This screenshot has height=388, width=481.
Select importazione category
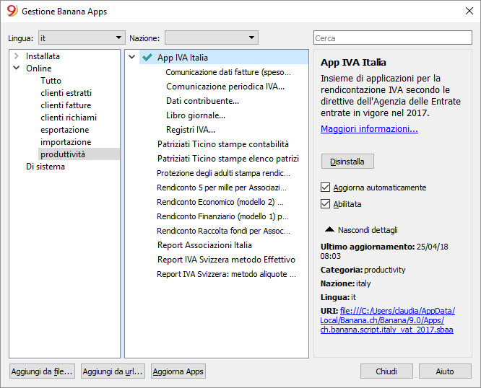pos(66,142)
